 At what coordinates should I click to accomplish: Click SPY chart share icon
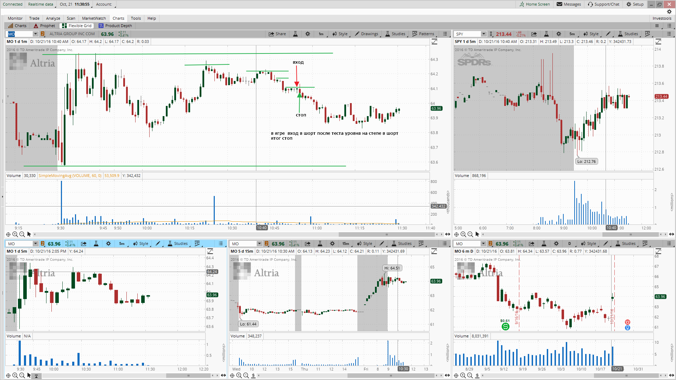coord(534,34)
